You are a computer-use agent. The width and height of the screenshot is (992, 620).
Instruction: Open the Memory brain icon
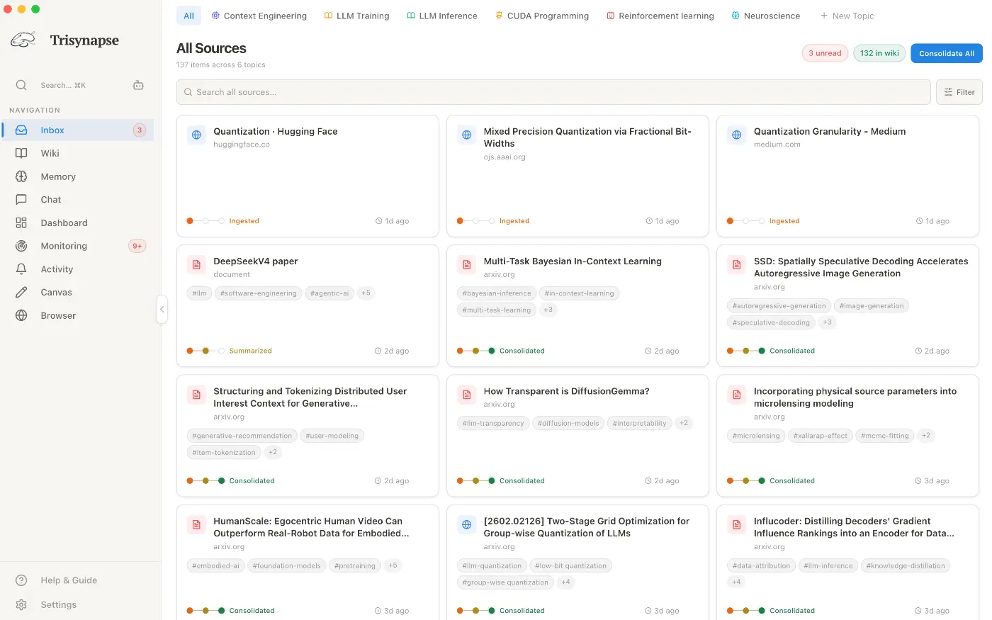(x=21, y=176)
